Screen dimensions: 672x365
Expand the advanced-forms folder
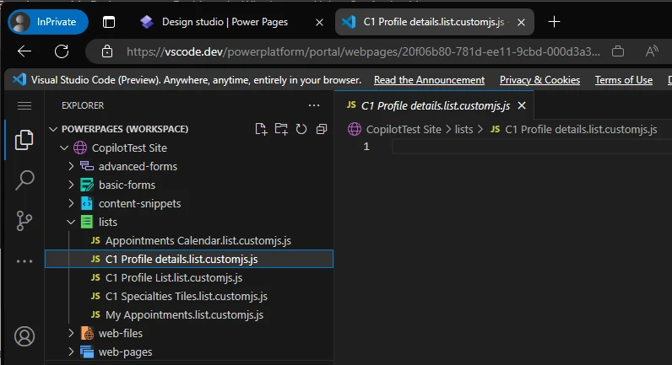click(72, 166)
